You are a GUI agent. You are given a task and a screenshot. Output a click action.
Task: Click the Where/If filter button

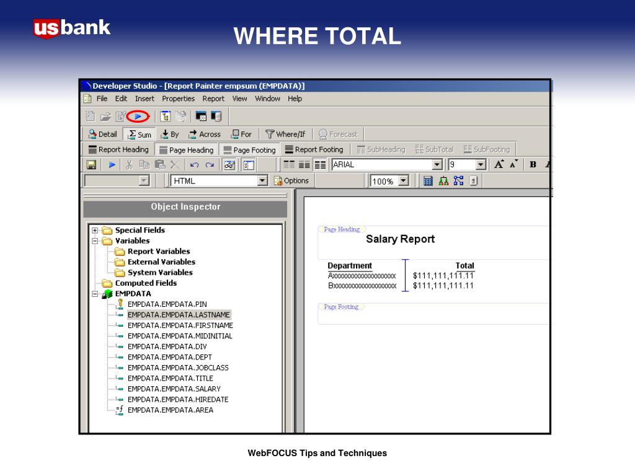(x=285, y=134)
